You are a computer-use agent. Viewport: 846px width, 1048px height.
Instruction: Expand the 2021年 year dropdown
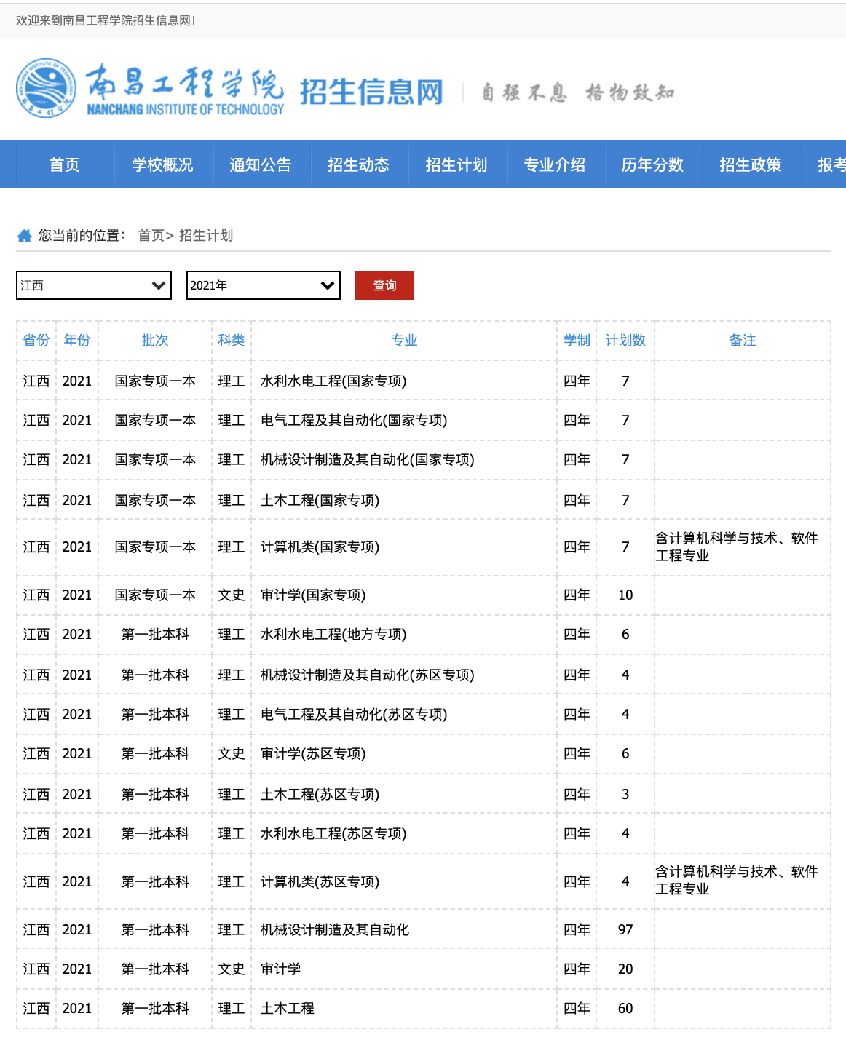coord(263,285)
